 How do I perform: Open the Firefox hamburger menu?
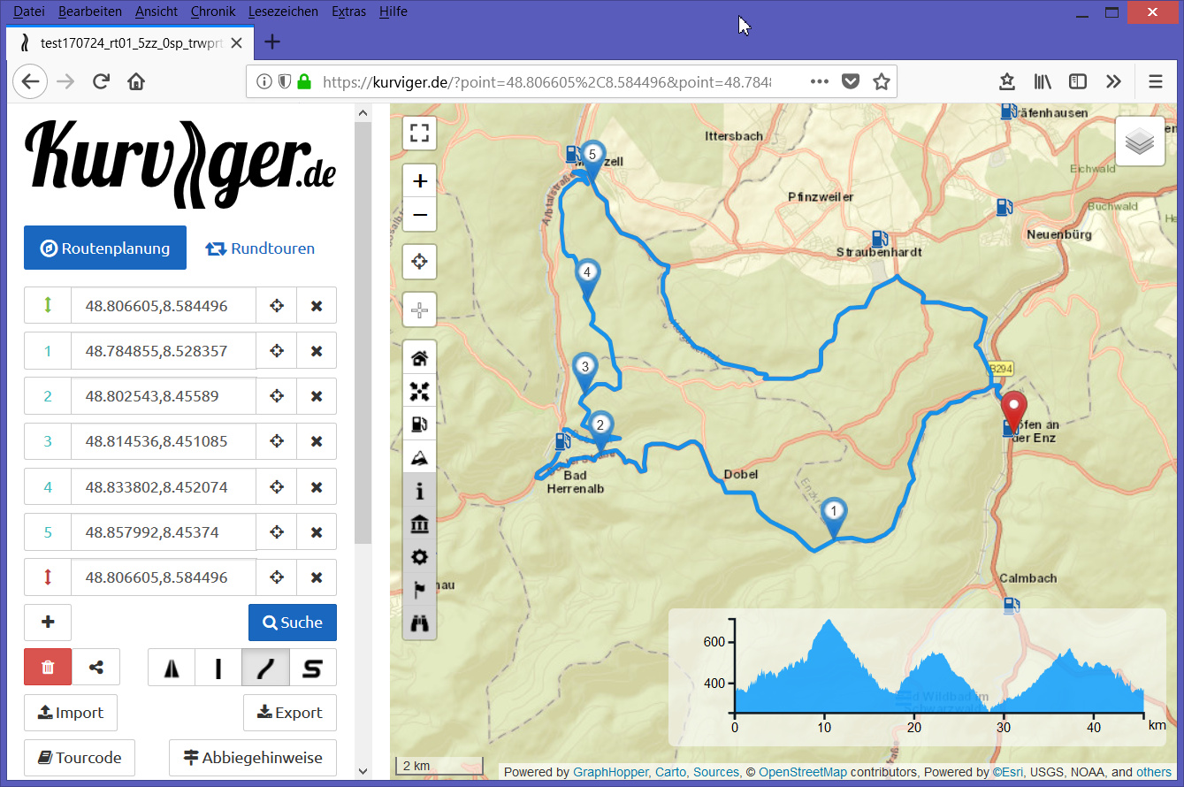(1155, 82)
